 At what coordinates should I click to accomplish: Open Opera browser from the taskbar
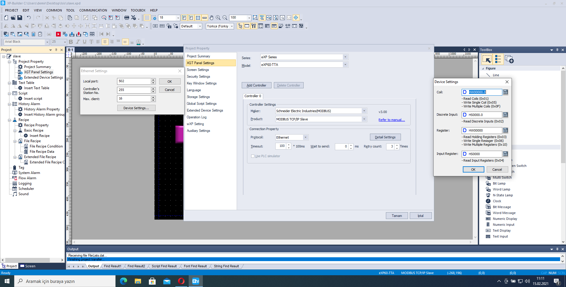(181, 281)
